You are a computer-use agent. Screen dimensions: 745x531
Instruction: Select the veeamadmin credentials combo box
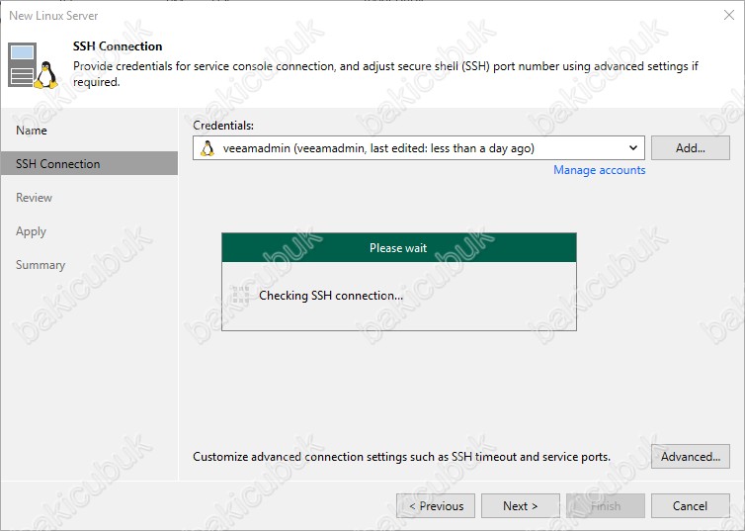pyautogui.click(x=419, y=148)
